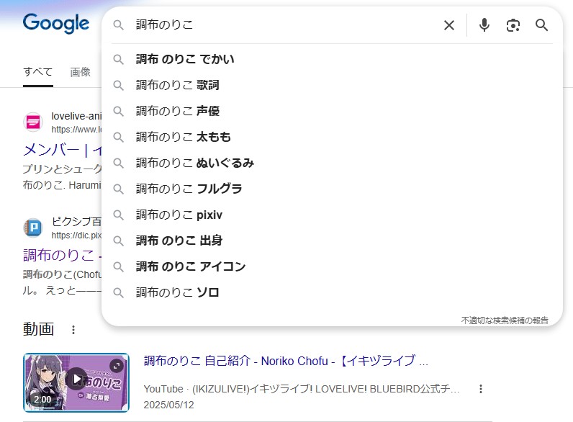The height and width of the screenshot is (422, 573).
Task: Start voice search with microphone icon
Action: (x=484, y=25)
